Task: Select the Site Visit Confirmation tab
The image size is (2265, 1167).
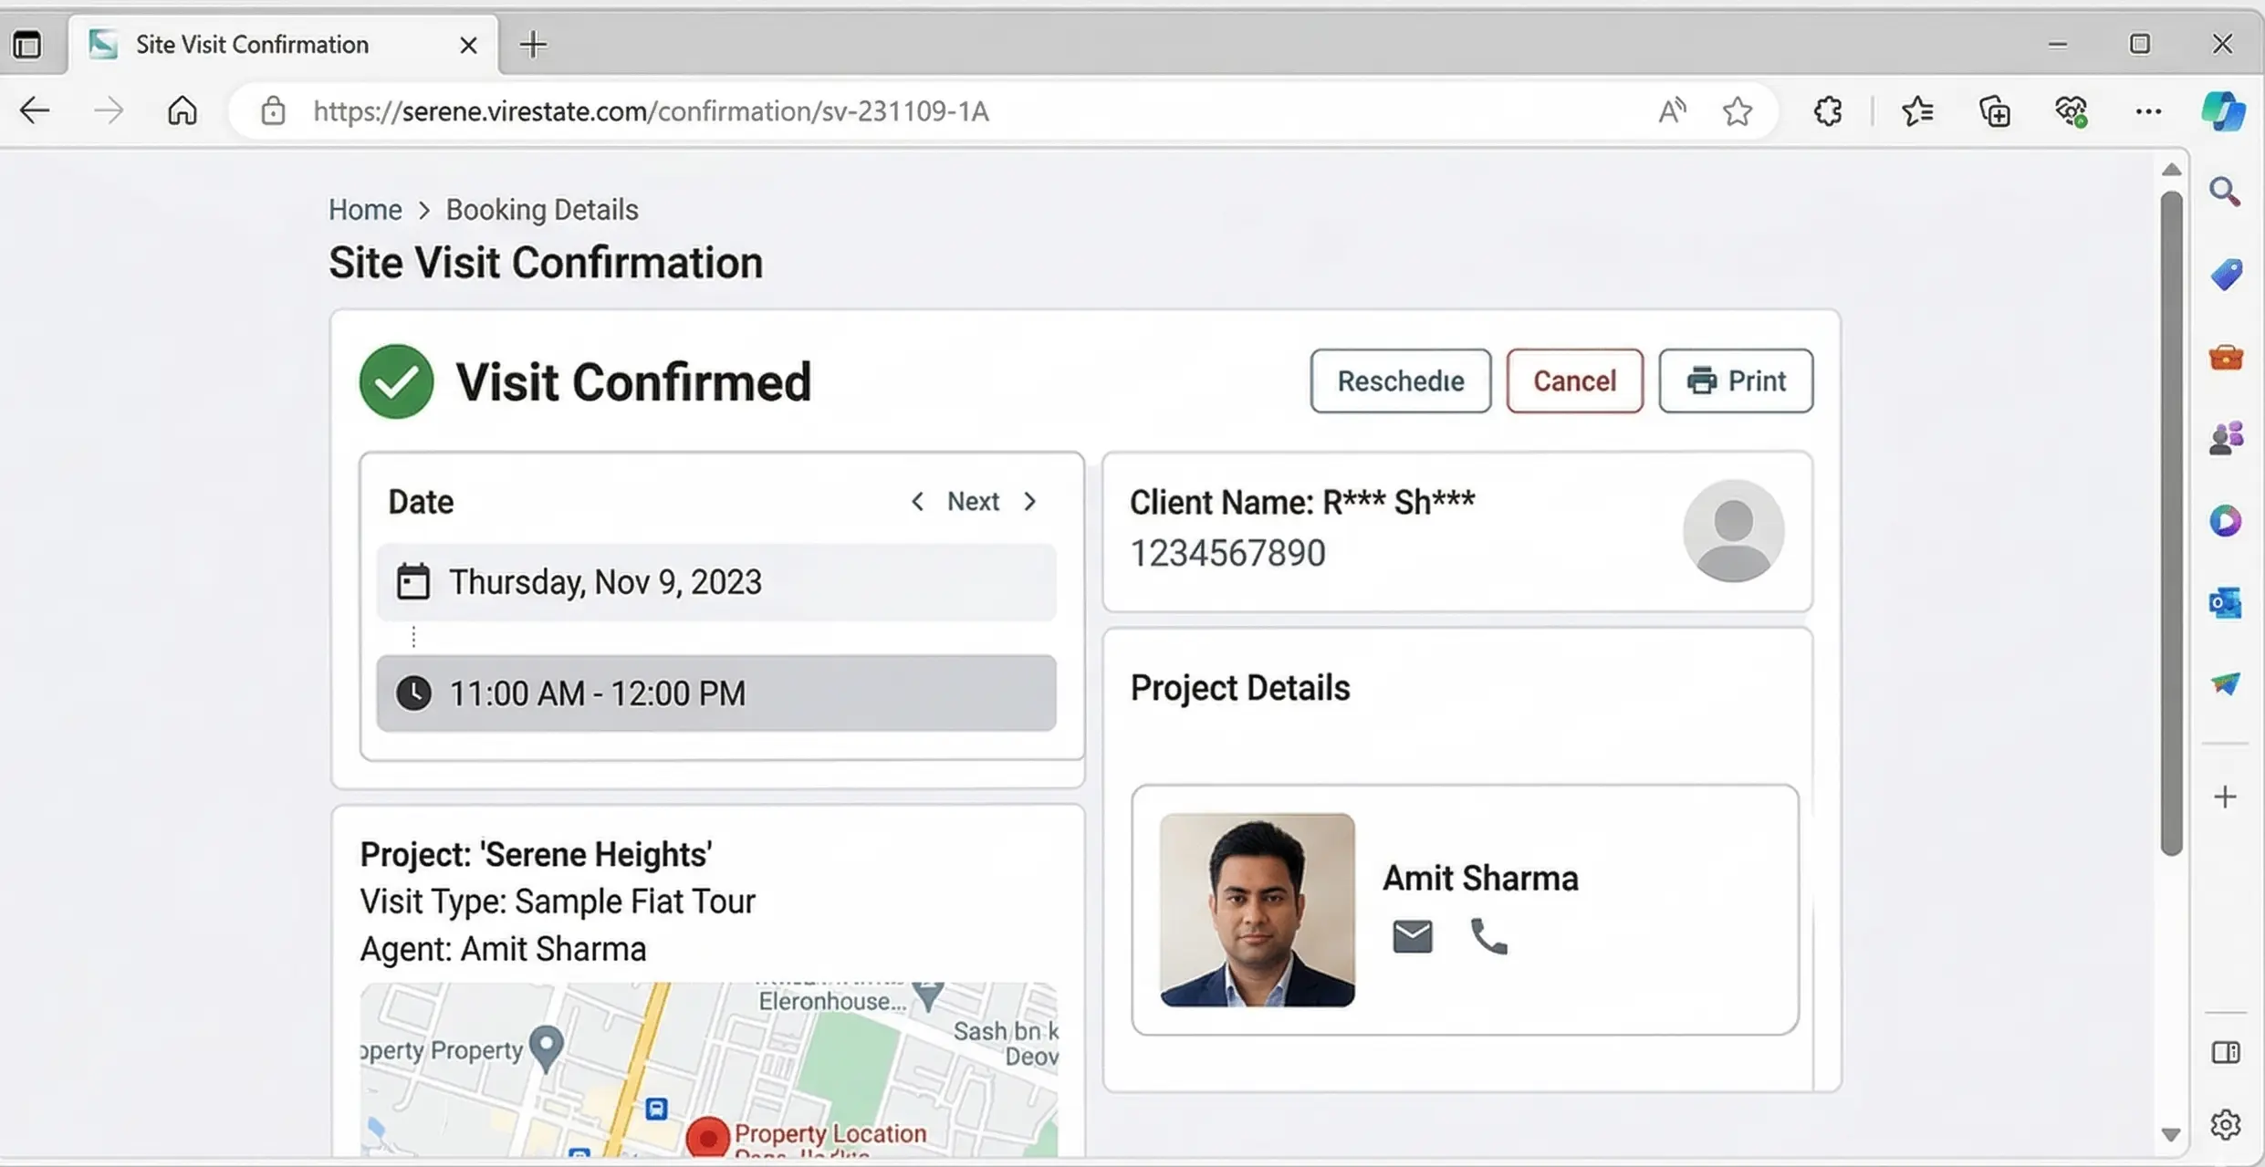Action: tap(252, 44)
